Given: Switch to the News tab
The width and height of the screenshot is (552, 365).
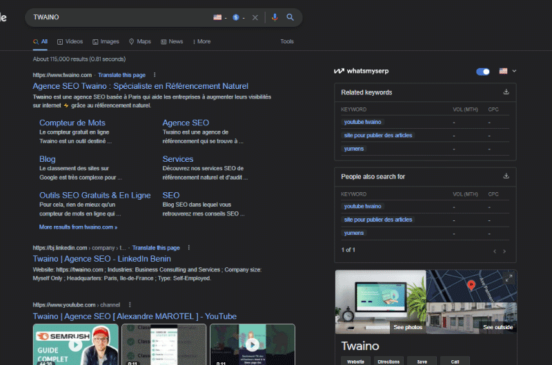Looking at the screenshot, I should point(172,41).
